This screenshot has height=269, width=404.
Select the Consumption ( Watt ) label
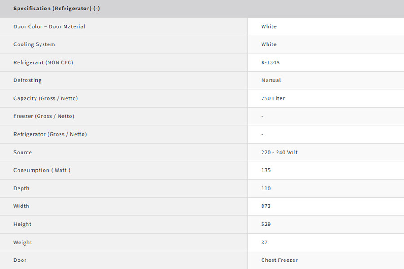coord(42,170)
